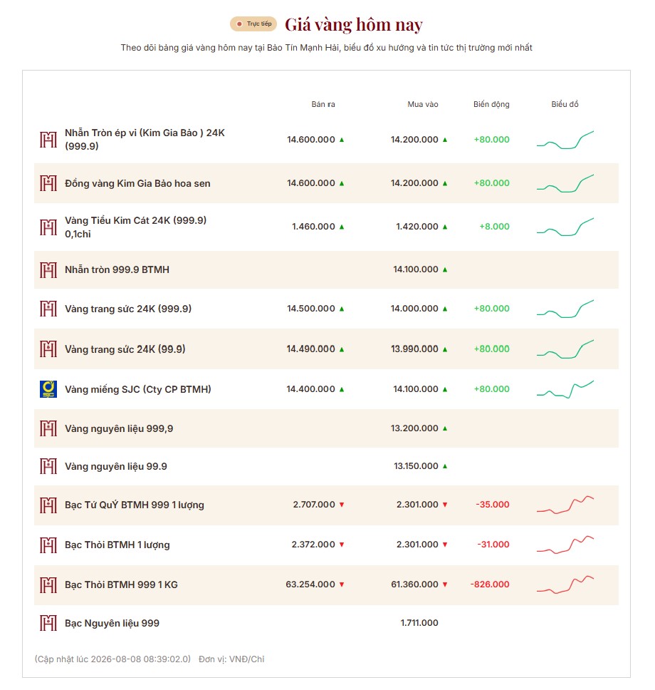This screenshot has height=690, width=655.
Task: Select the Bán ra column header
Action: pyautogui.click(x=323, y=104)
